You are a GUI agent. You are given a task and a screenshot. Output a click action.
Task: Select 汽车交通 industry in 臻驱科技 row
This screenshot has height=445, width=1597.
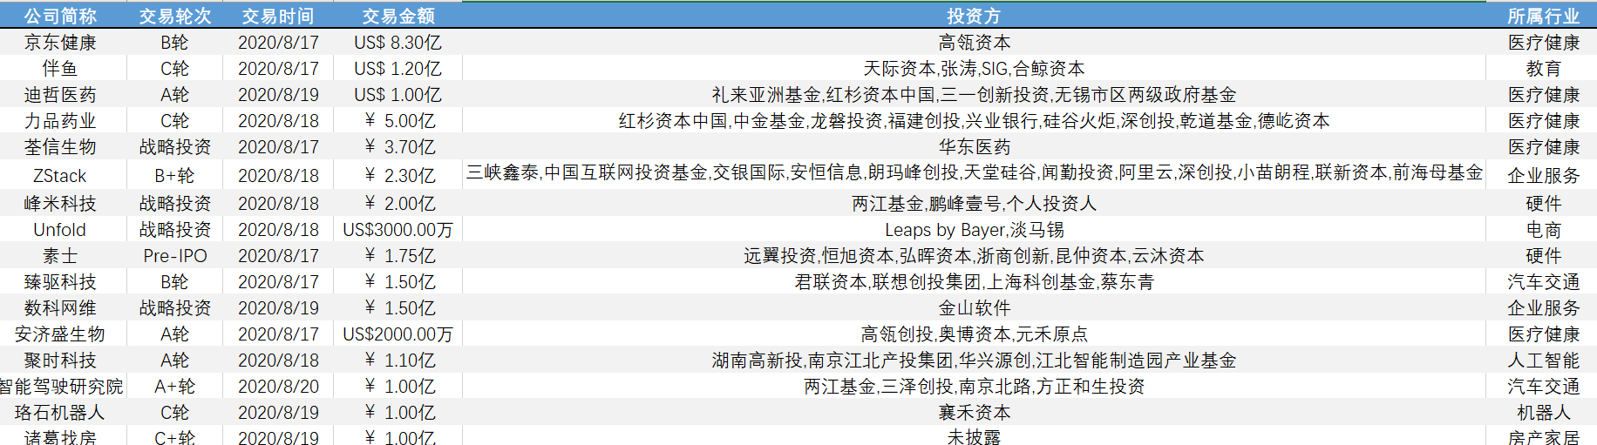pyautogui.click(x=1543, y=281)
